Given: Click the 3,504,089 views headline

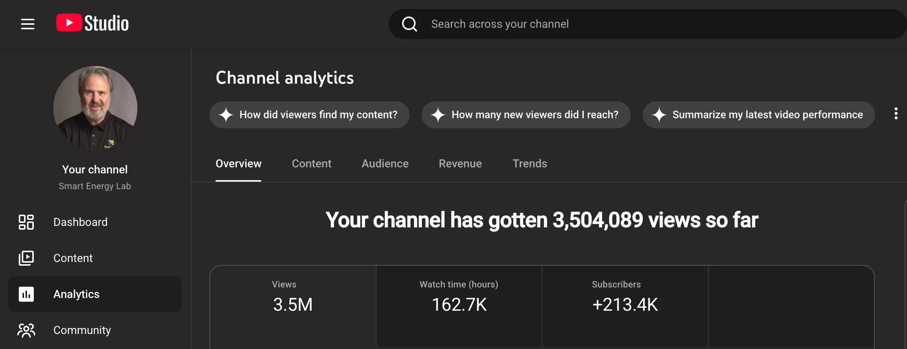Looking at the screenshot, I should pyautogui.click(x=542, y=220).
